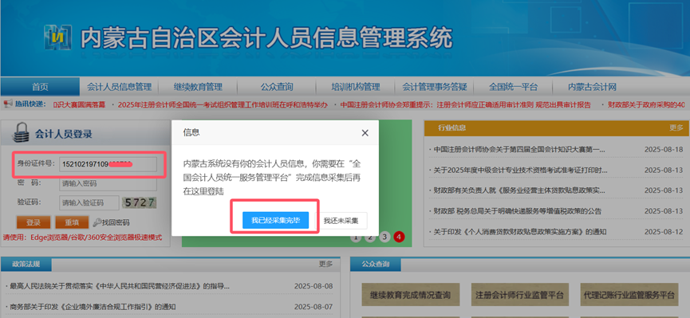Click 代理记账行业监管服务平台 button
This screenshot has height=318, width=690.
coord(629,295)
